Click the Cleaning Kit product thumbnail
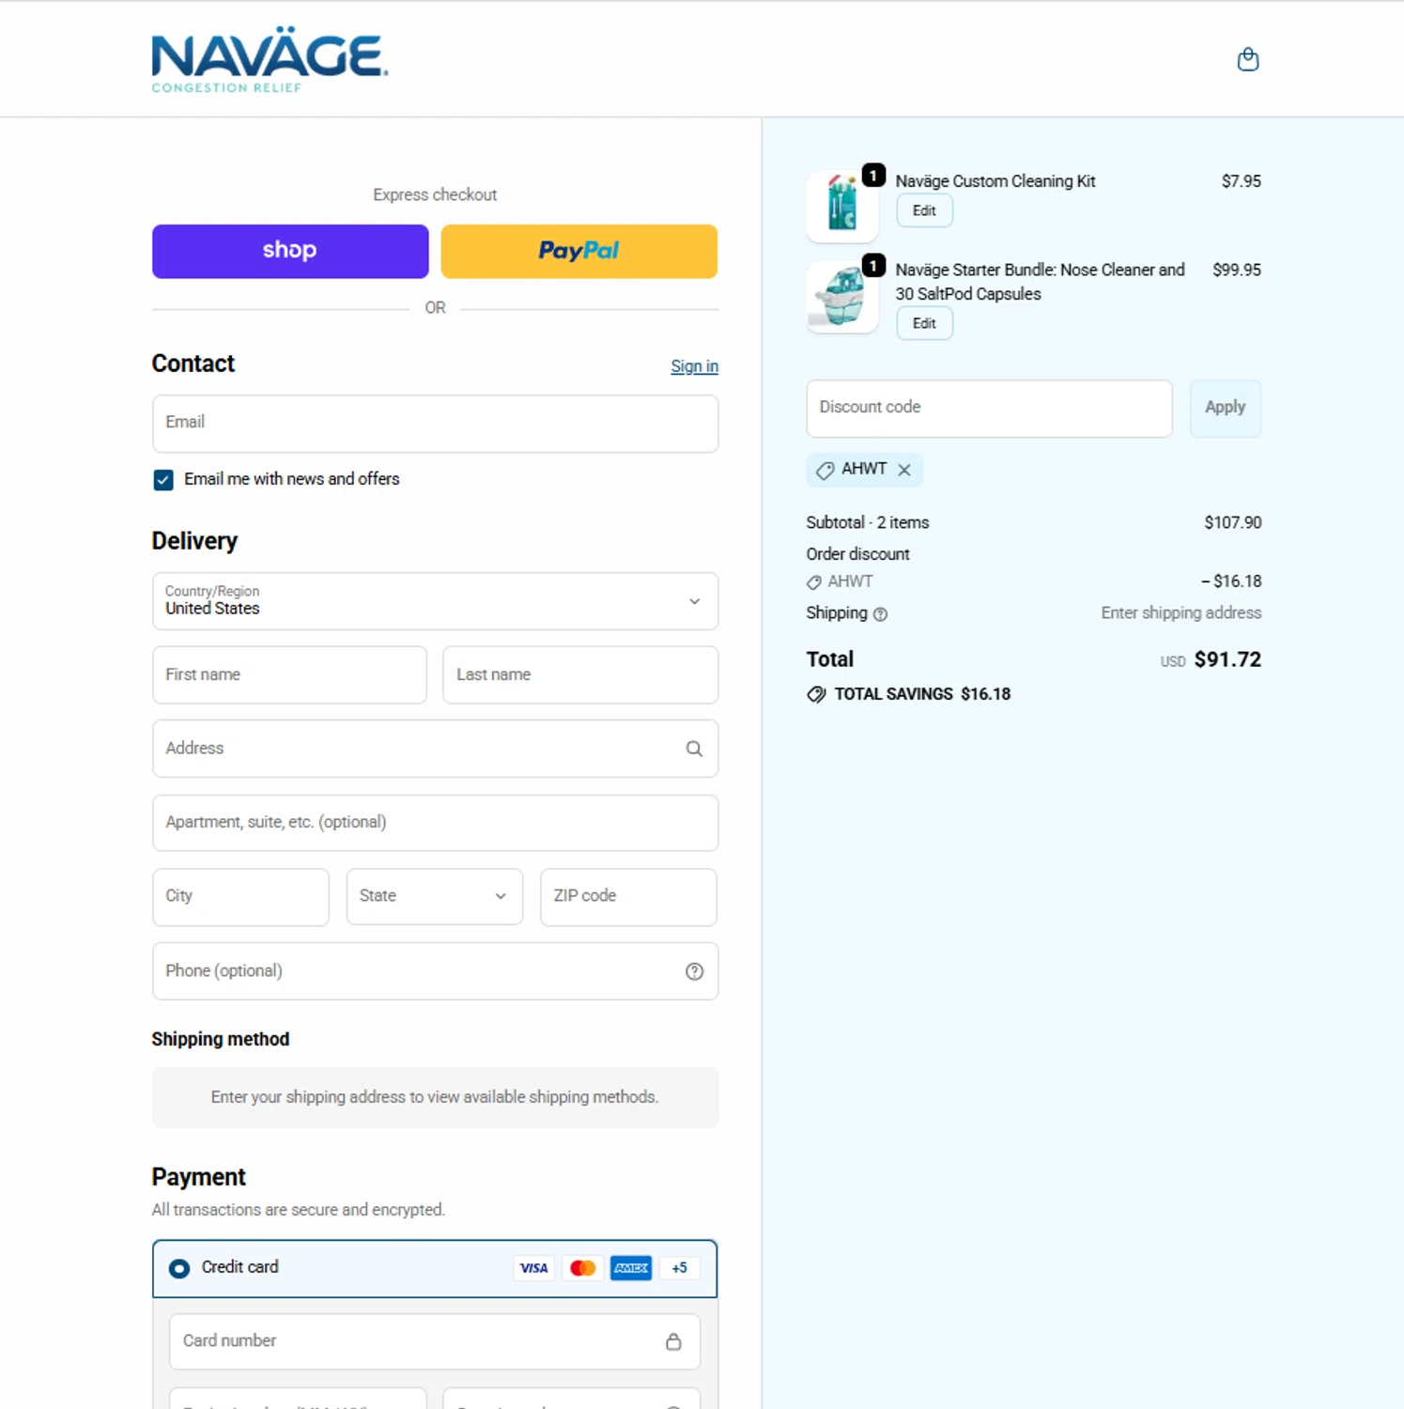The width and height of the screenshot is (1404, 1409). tap(842, 206)
